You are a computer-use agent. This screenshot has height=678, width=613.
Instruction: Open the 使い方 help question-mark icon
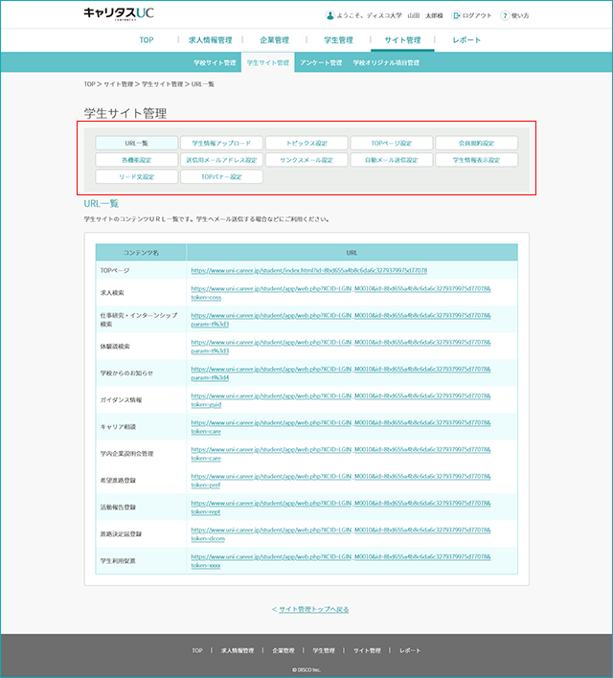[x=505, y=15]
